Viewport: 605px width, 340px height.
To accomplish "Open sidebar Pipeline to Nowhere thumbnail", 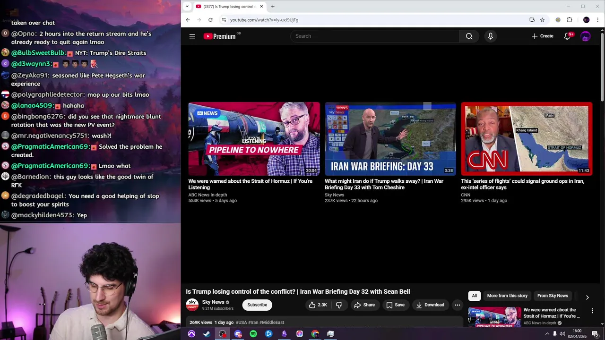I will click(x=494, y=316).
